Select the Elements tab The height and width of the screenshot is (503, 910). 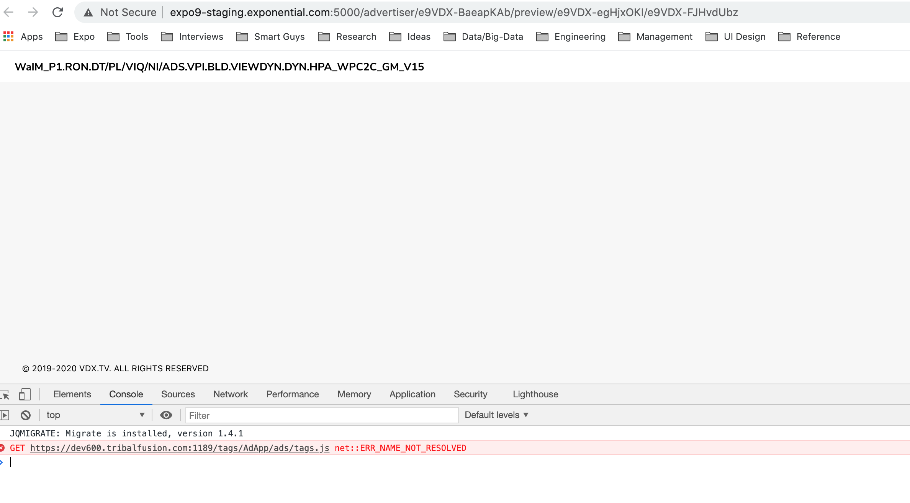[72, 394]
